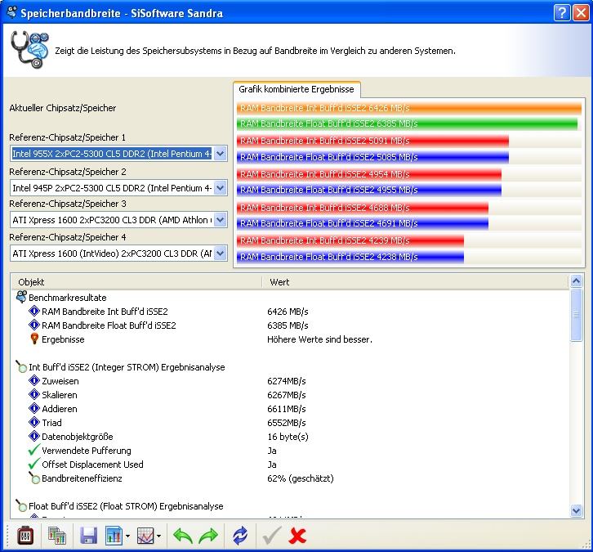Open Referenz-Chipsatz/Speicher 1 dropdown arrow
The image size is (593, 552).
[220, 154]
